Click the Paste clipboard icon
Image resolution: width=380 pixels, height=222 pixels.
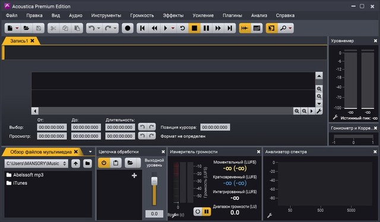77,28
